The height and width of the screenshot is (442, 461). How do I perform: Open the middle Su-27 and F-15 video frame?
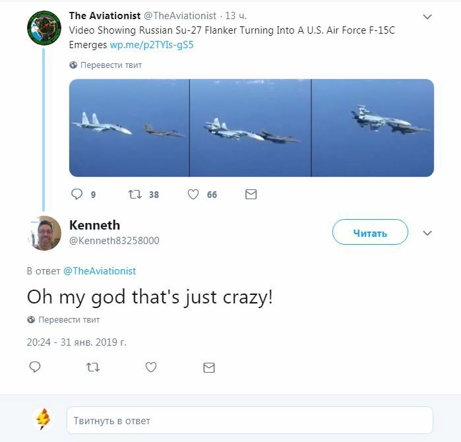(251, 128)
